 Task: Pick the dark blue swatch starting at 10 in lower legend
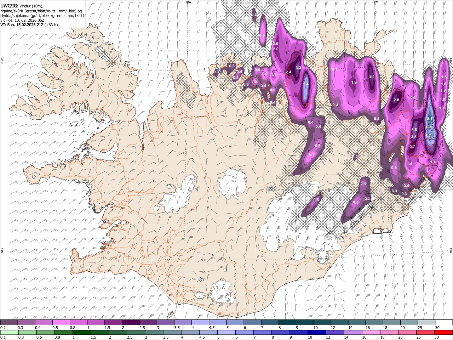(x=317, y=333)
